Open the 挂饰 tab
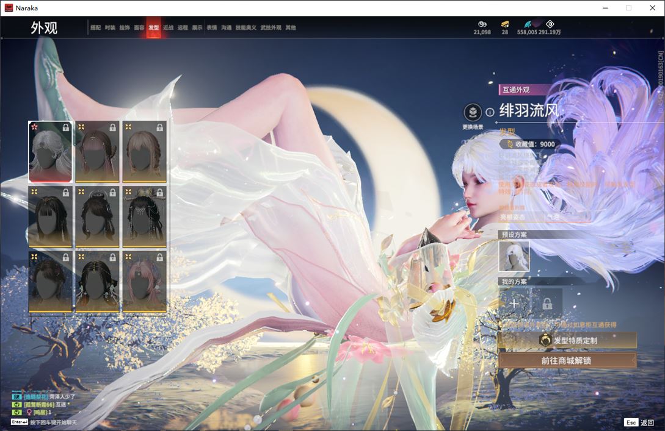665x431 pixels. coord(124,27)
